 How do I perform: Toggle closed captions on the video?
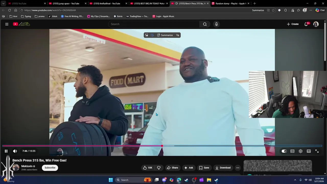click(x=292, y=151)
